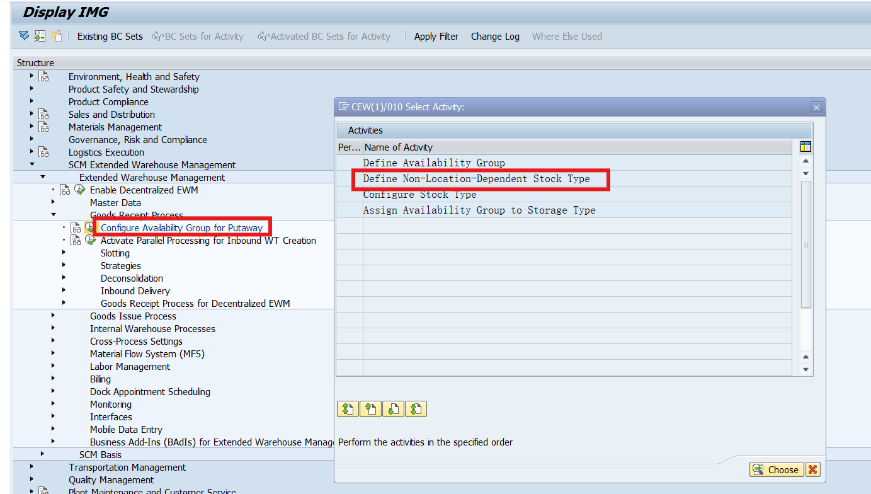The width and height of the screenshot is (871, 494).
Task: Click the filter icon in the toolbar
Action: (x=23, y=36)
